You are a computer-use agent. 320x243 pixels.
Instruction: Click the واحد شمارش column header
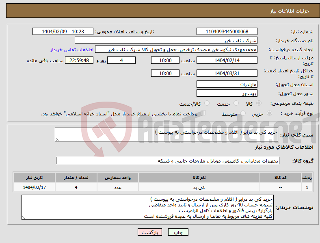click(x=118, y=178)
